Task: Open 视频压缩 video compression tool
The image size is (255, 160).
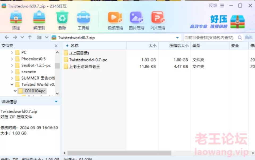Action: point(115,20)
